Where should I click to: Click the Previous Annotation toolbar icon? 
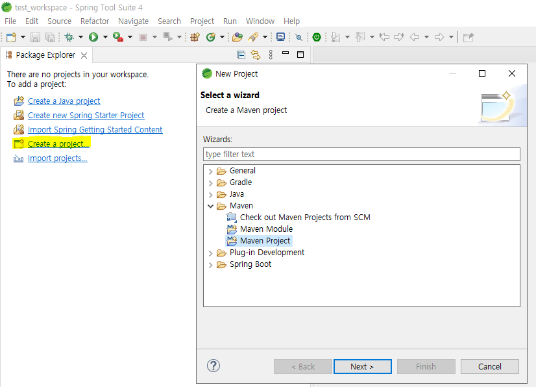click(x=360, y=37)
